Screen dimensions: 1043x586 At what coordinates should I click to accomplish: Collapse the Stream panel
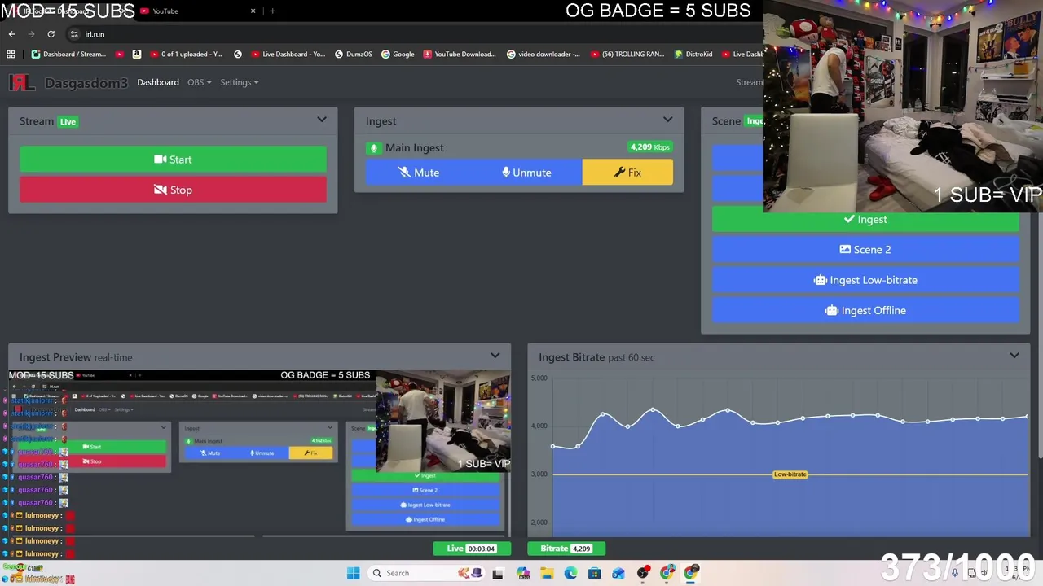(322, 120)
